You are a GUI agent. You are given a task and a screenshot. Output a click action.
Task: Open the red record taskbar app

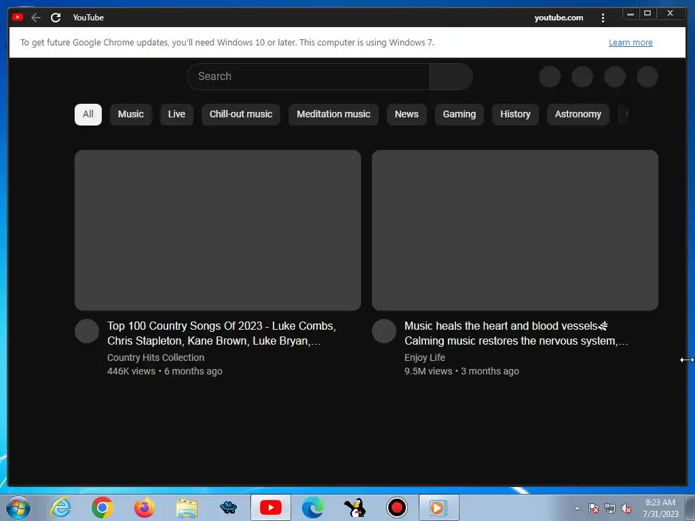396,507
